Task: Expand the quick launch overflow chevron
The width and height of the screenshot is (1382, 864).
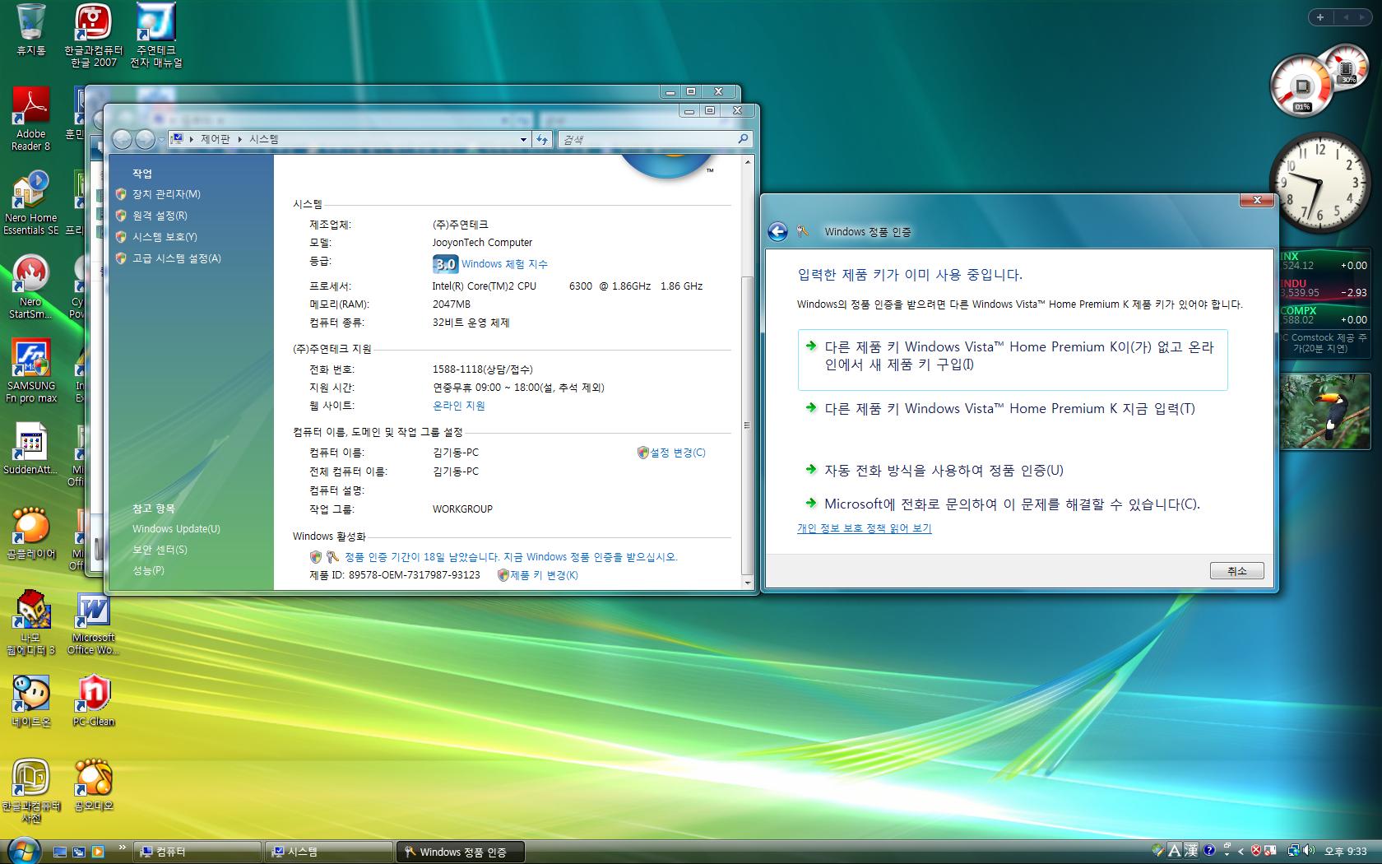Action: tap(123, 847)
